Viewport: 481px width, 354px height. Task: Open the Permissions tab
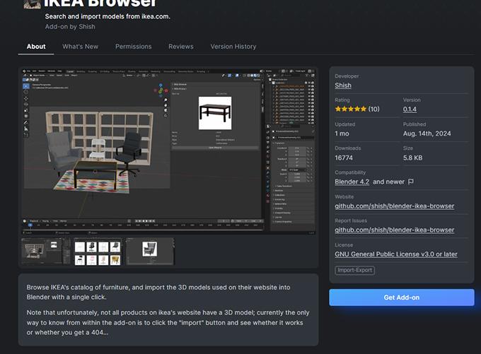pos(134,47)
